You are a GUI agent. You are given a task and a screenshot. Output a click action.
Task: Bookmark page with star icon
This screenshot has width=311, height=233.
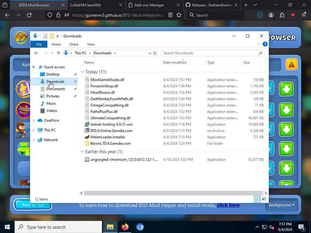click(x=179, y=15)
